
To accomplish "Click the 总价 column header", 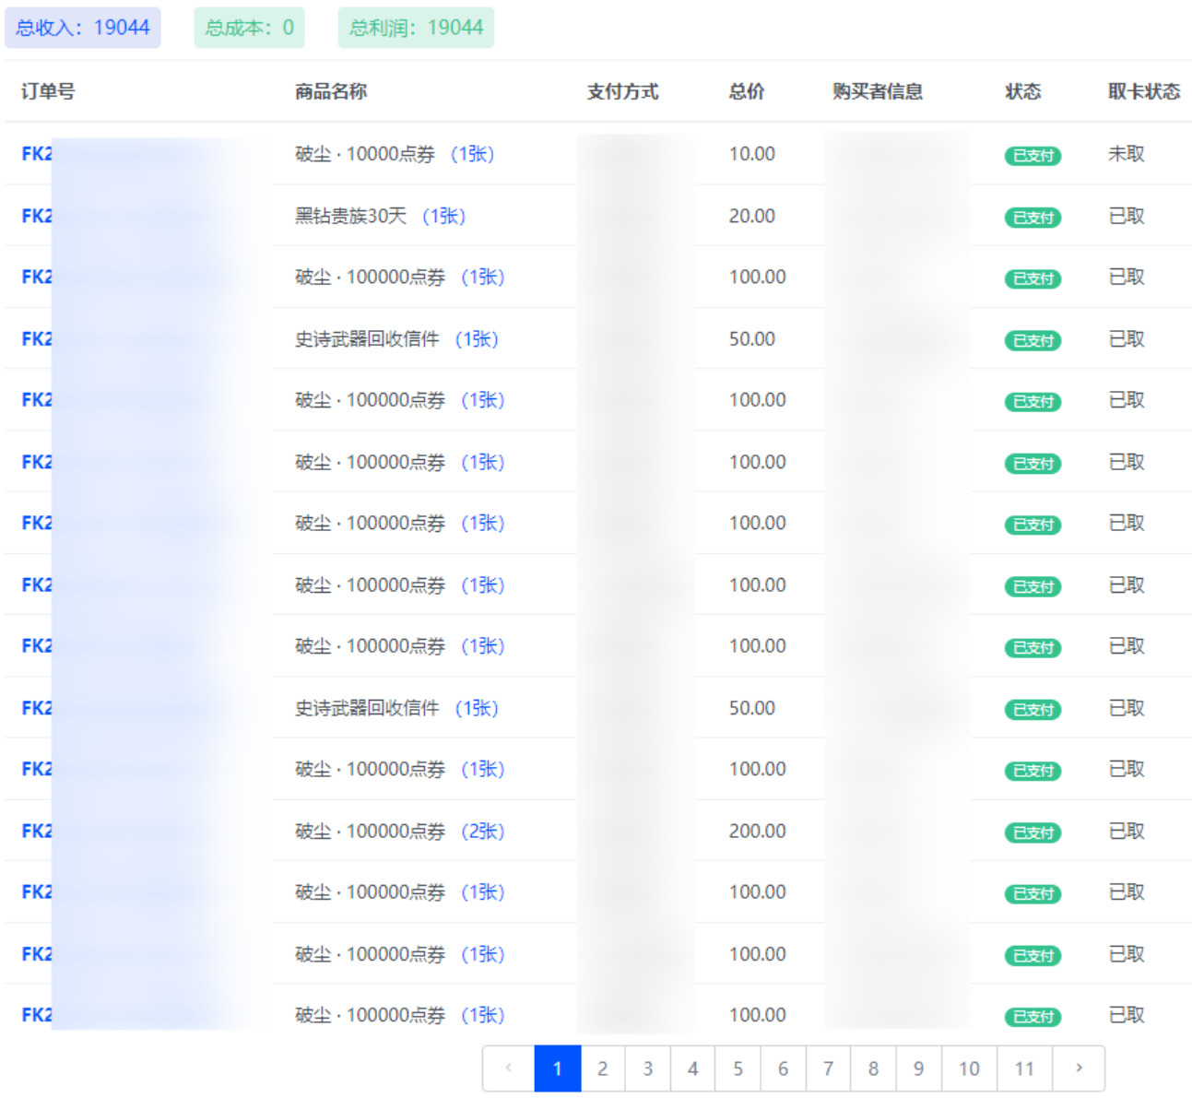I will pyautogui.click(x=746, y=91).
